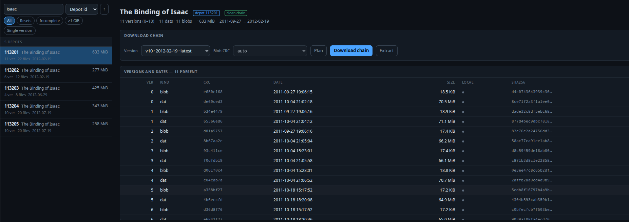Click the Extract button
Screen dimensions: 629x222
[387, 51]
